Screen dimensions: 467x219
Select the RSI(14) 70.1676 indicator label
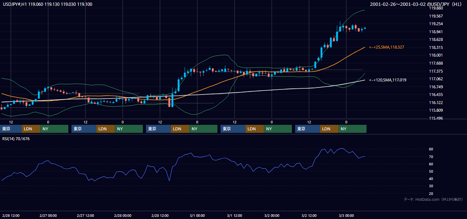(16, 139)
